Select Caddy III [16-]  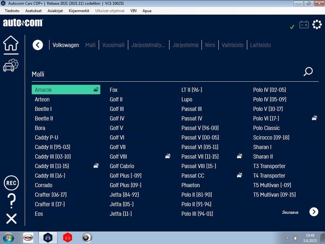[50, 176]
